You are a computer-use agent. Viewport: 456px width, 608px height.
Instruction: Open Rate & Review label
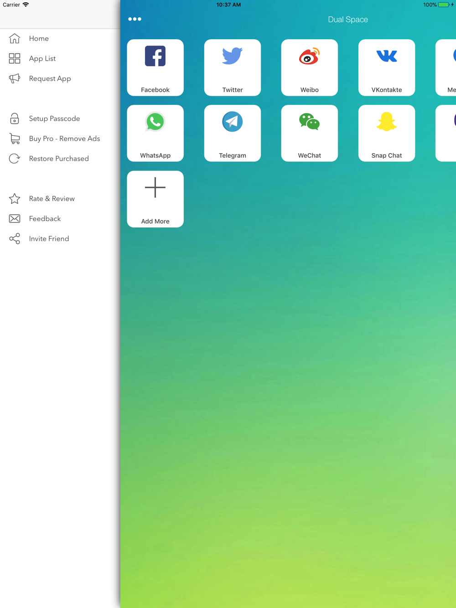click(x=52, y=199)
